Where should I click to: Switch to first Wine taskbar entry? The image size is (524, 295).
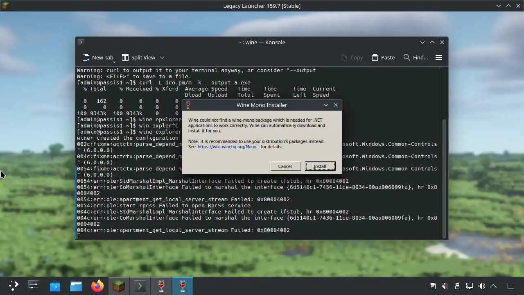tap(161, 286)
